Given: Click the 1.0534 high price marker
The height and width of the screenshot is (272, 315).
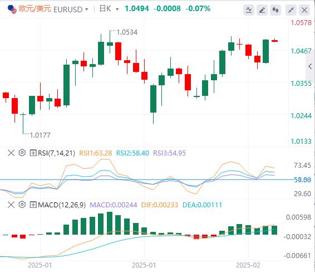Looking at the screenshot, I should [x=127, y=32].
